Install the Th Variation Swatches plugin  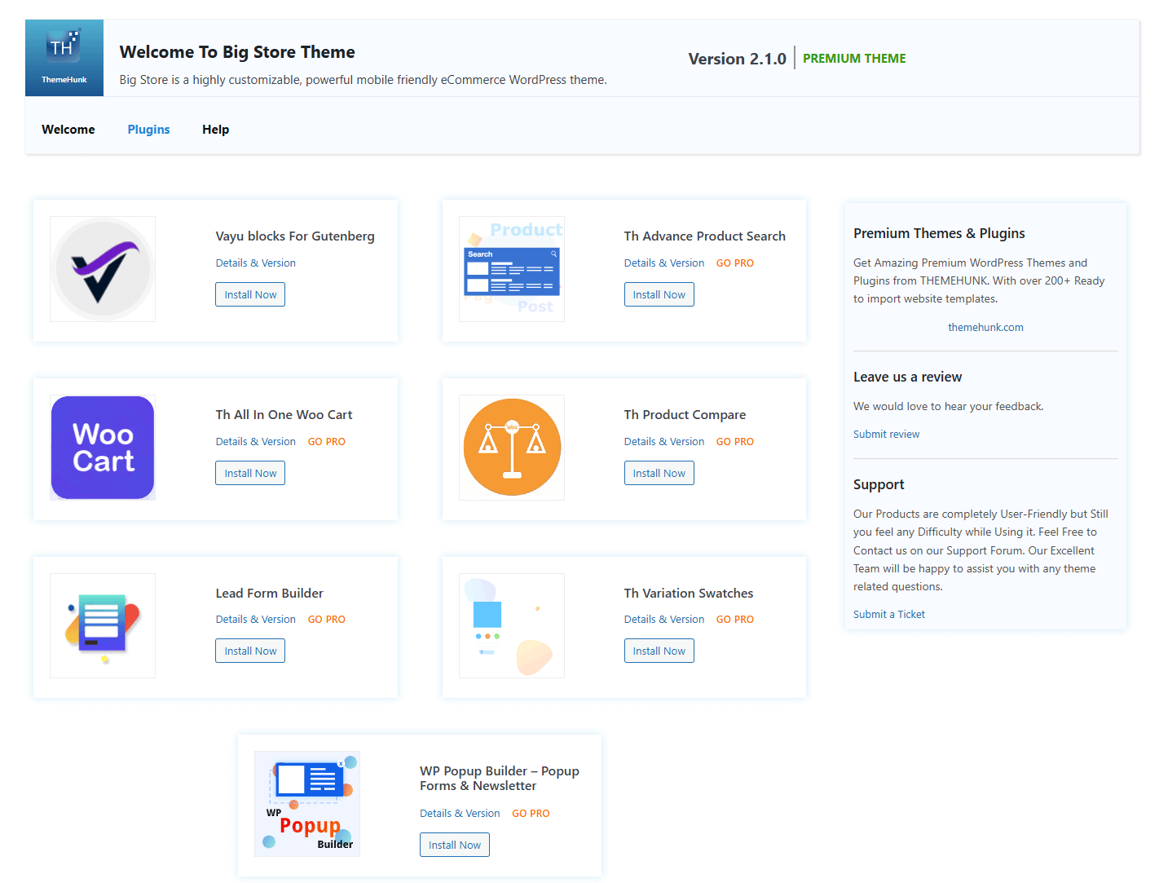pyautogui.click(x=659, y=651)
